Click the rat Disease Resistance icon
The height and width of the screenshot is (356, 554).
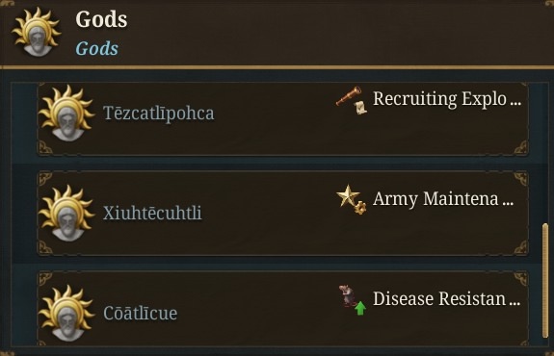352,300
